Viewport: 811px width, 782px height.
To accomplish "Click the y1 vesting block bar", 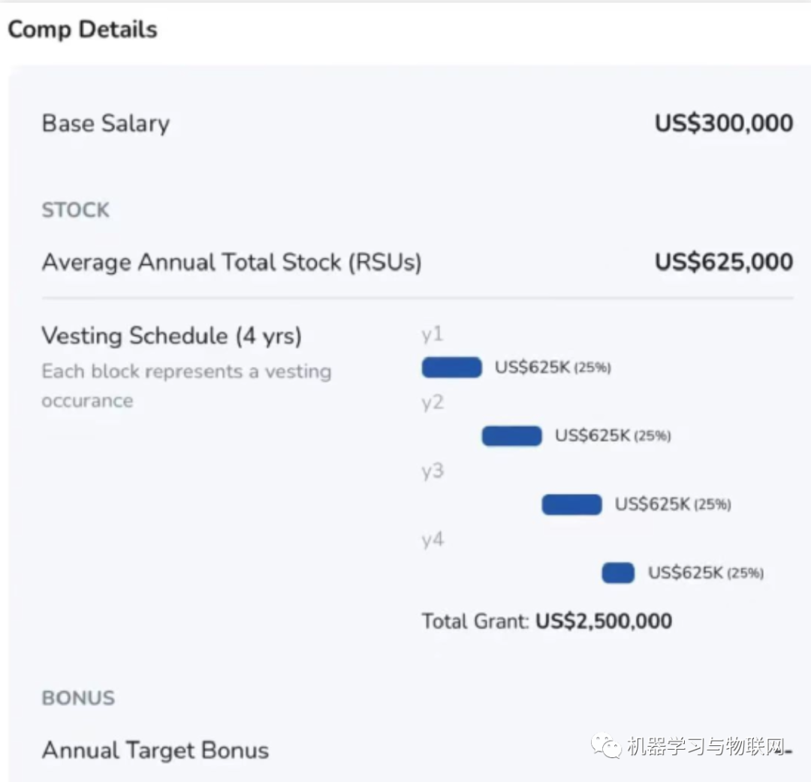I will (x=451, y=368).
